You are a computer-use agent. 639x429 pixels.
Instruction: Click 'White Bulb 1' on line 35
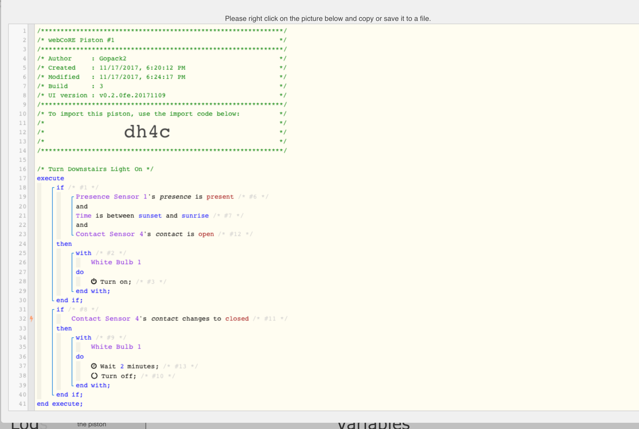[x=116, y=347]
